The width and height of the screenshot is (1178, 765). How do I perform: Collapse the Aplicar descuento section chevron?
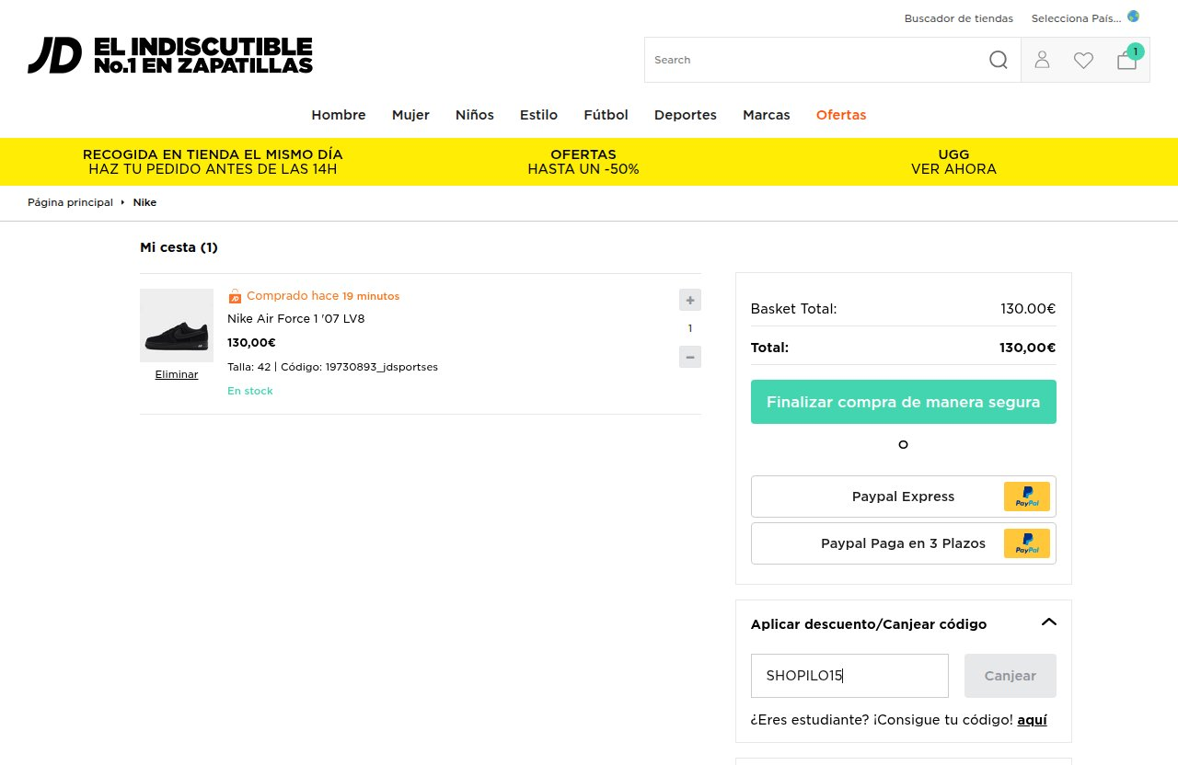(1049, 622)
